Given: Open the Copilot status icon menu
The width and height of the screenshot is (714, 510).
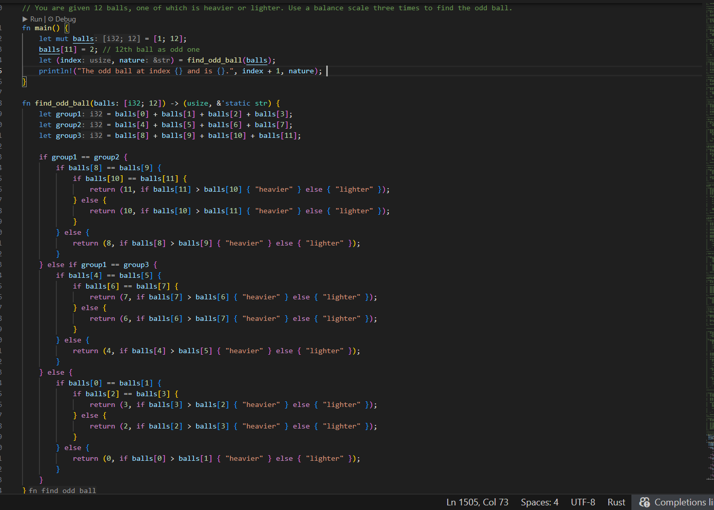Looking at the screenshot, I should [x=645, y=502].
